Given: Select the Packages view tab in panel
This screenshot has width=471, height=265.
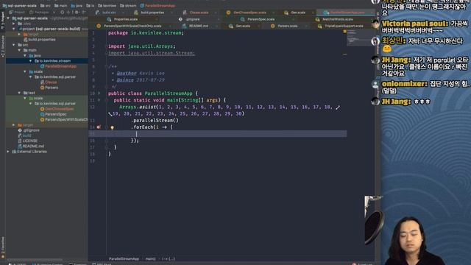Looking at the screenshot, I should [x=39, y=13].
